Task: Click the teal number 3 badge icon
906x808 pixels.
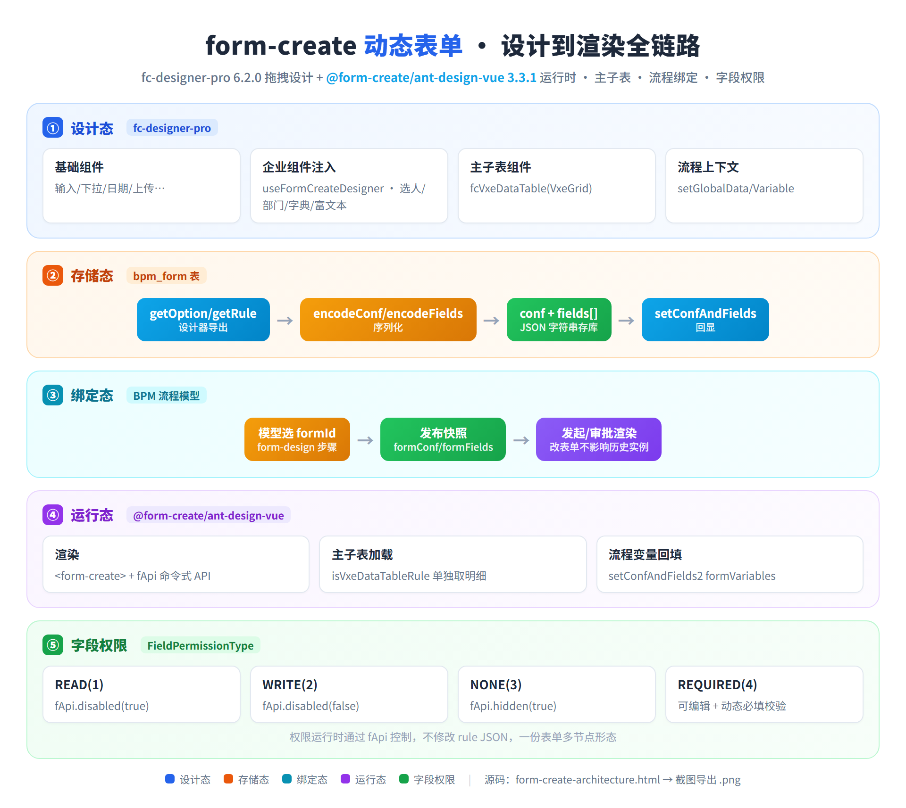Action: tap(53, 395)
